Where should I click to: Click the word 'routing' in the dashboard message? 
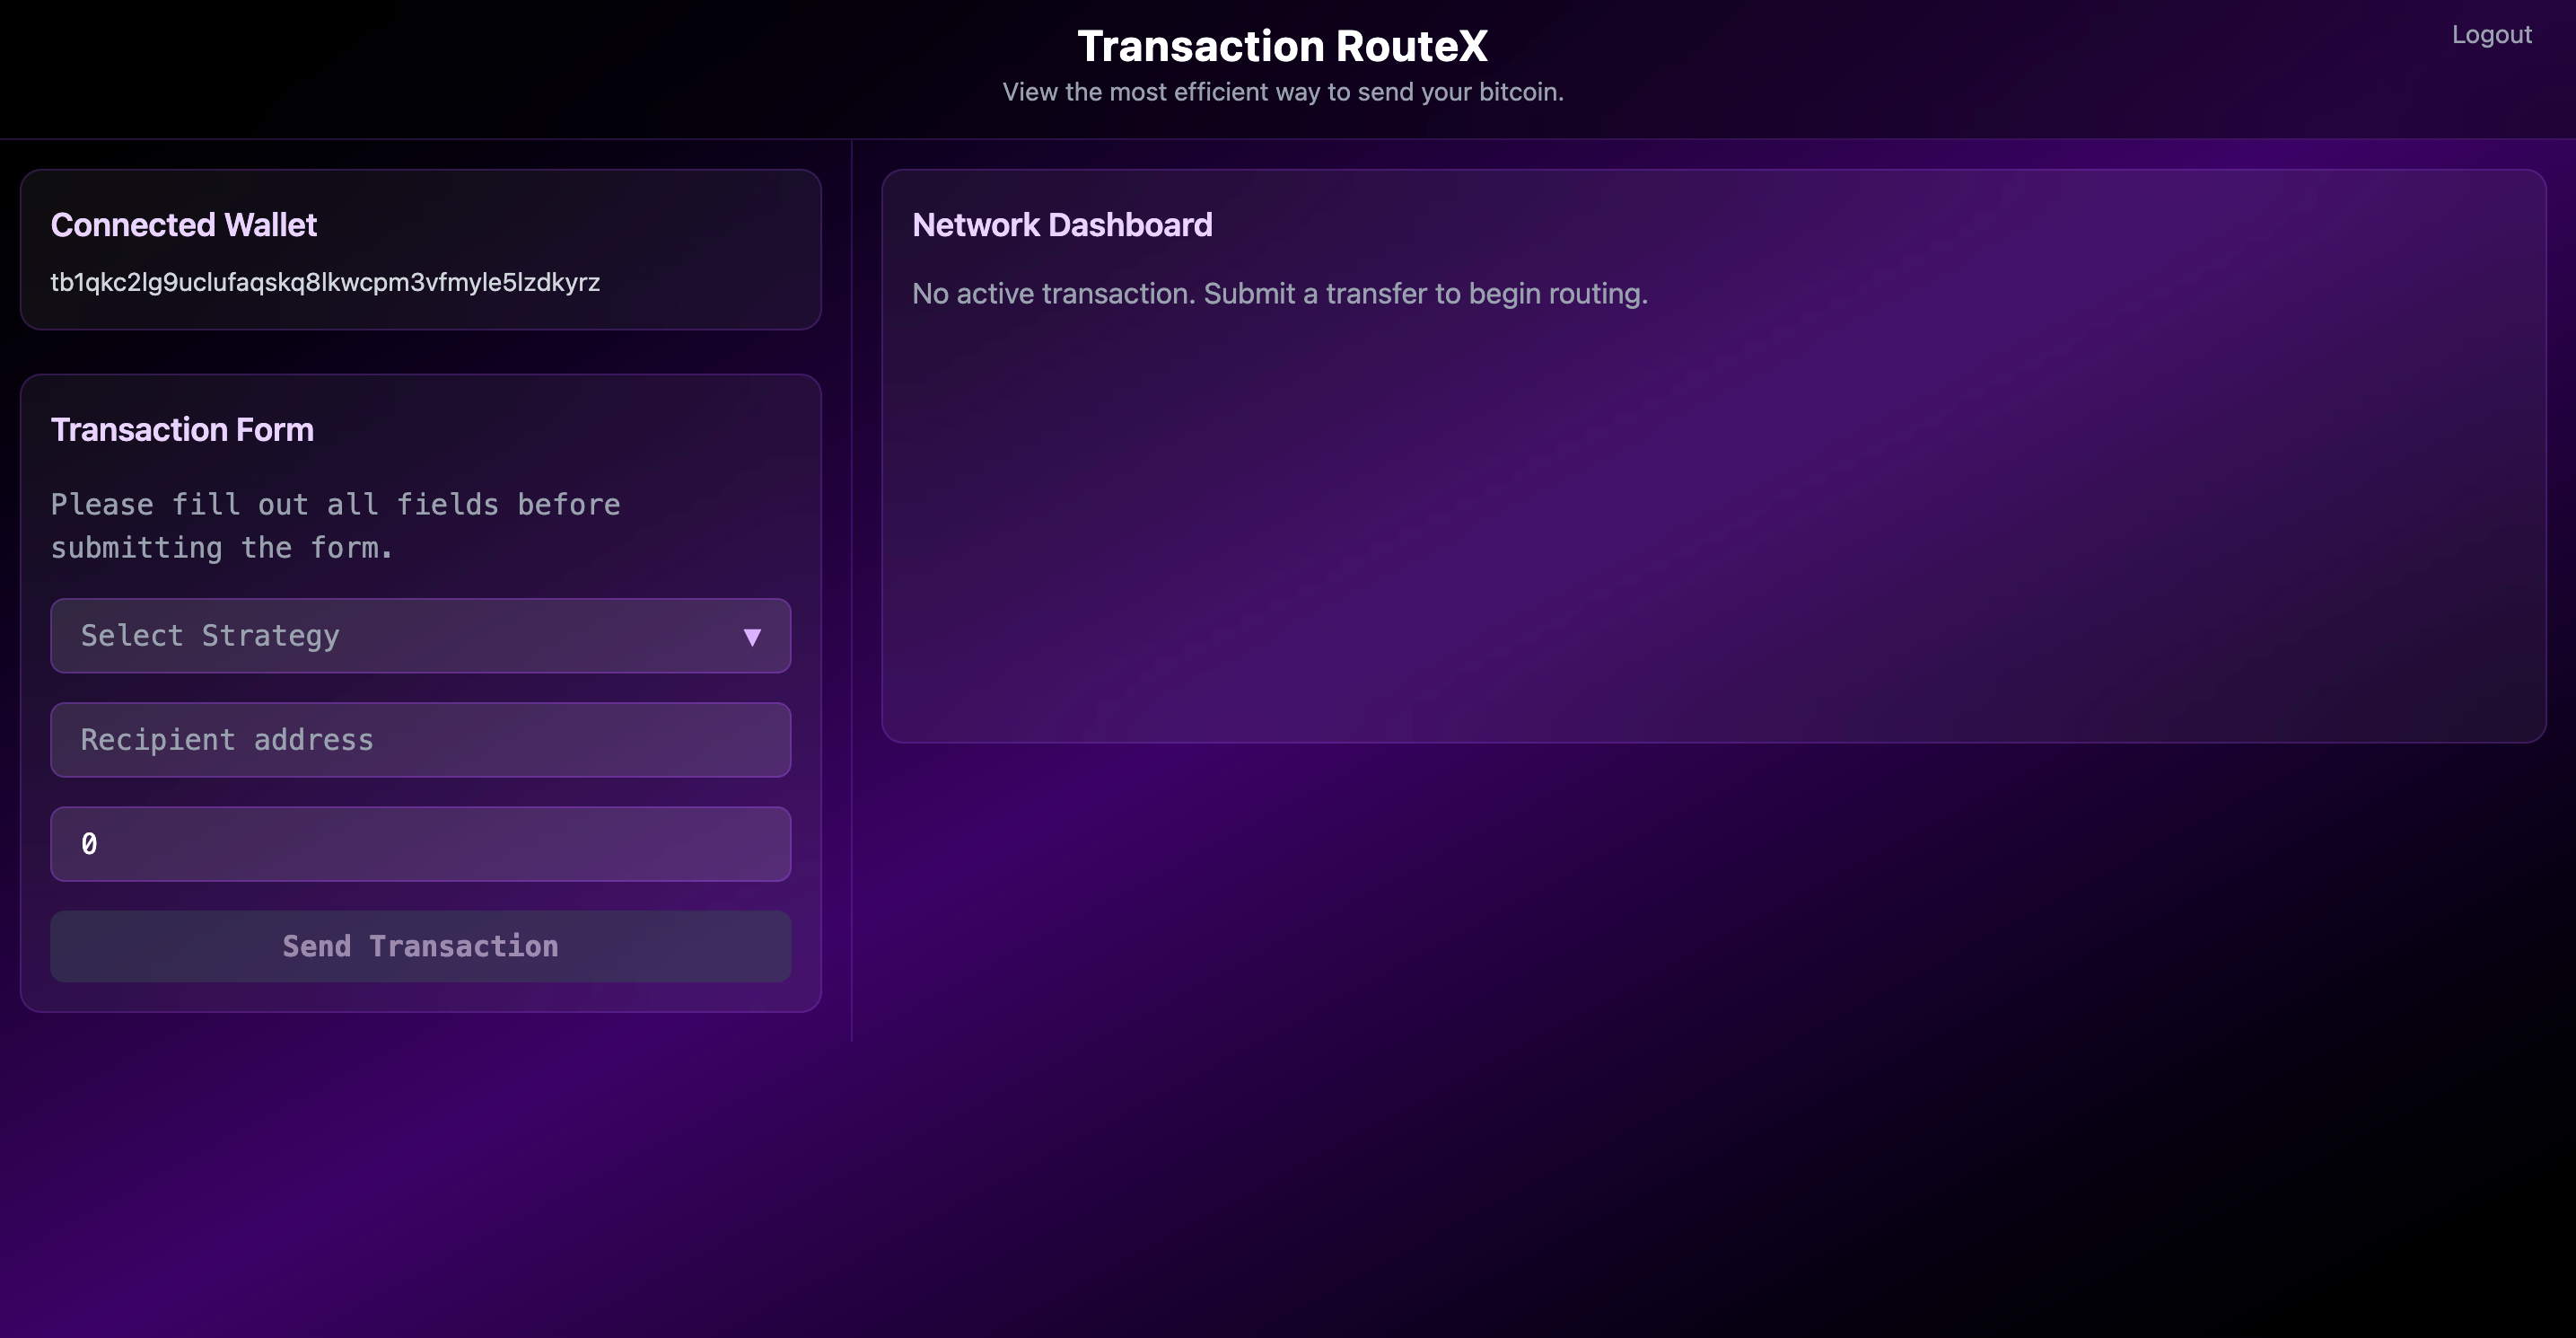[1594, 295]
